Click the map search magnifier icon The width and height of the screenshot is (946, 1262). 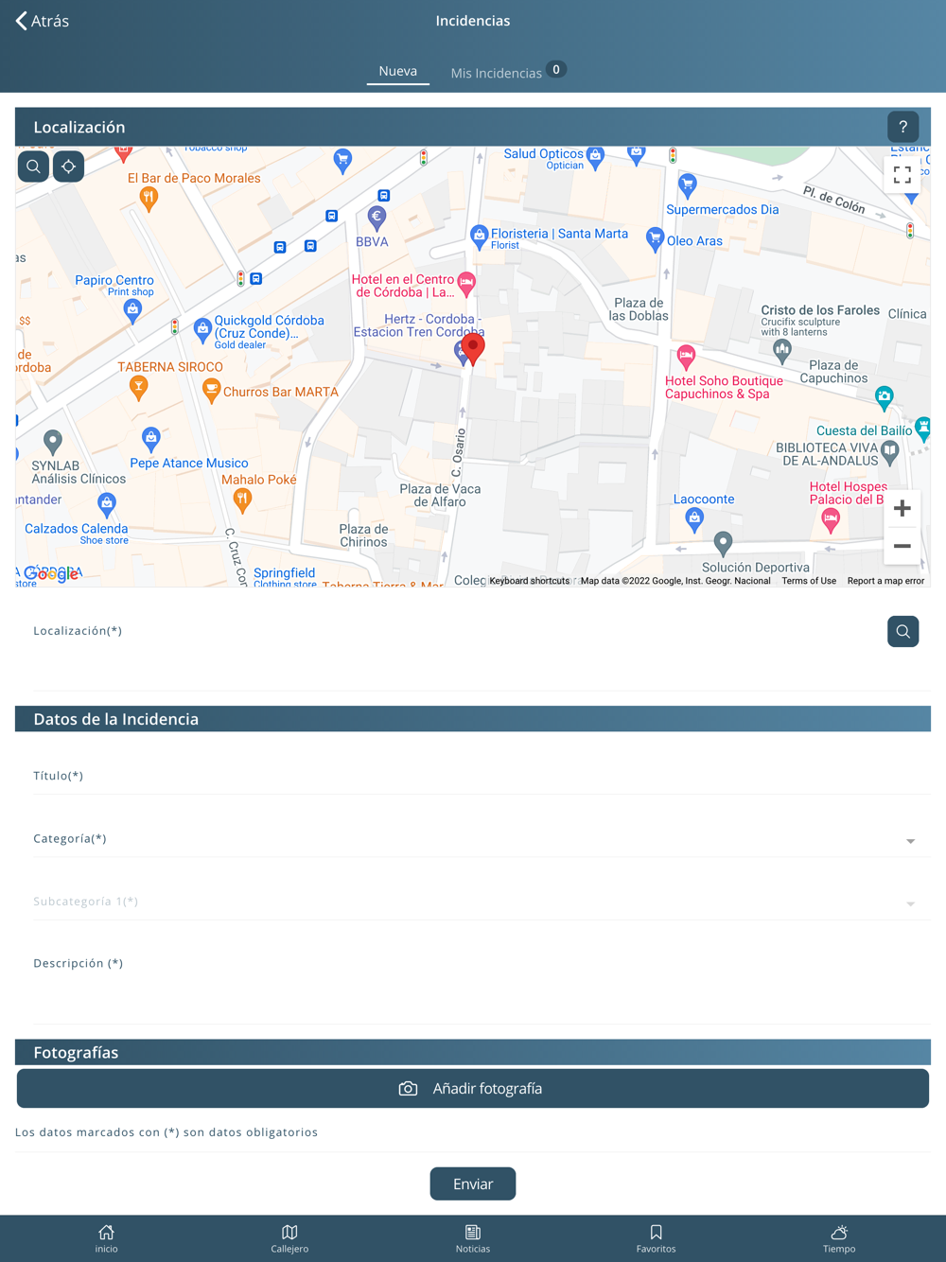tap(33, 167)
